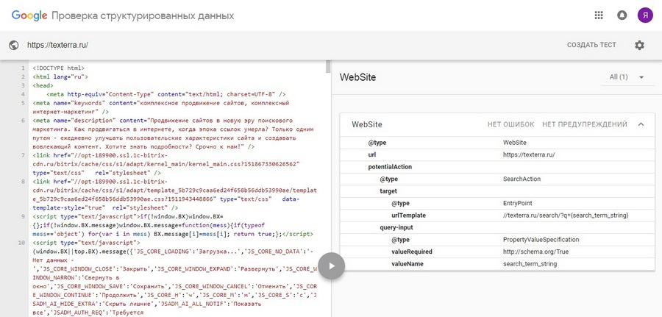662x317 pixels.
Task: Select the //texterra.ru/search/ template value
Action: pos(566,216)
